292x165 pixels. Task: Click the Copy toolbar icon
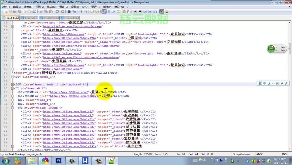(46, 12)
